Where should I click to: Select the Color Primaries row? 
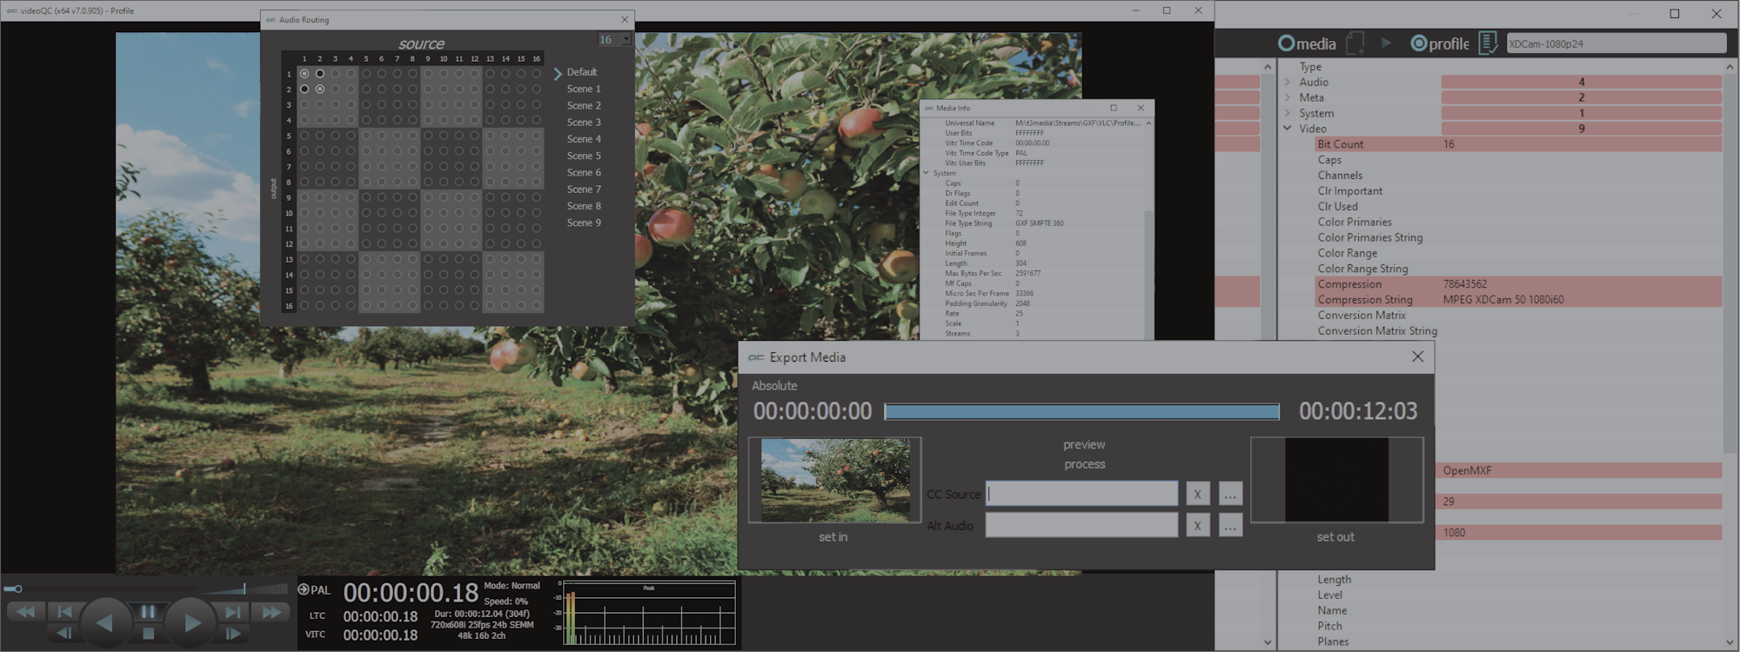1518,222
